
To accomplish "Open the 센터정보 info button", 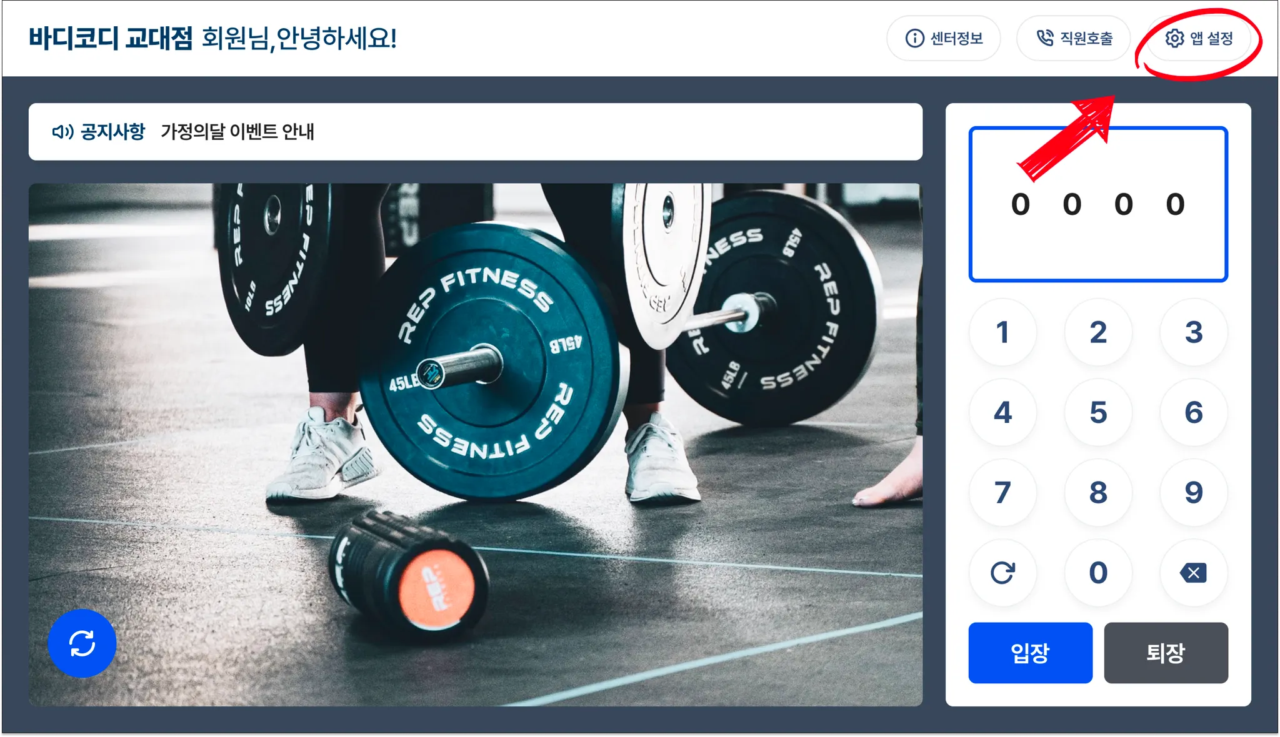I will tap(944, 39).
